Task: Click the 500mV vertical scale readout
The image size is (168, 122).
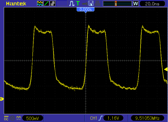Action: click(33, 118)
